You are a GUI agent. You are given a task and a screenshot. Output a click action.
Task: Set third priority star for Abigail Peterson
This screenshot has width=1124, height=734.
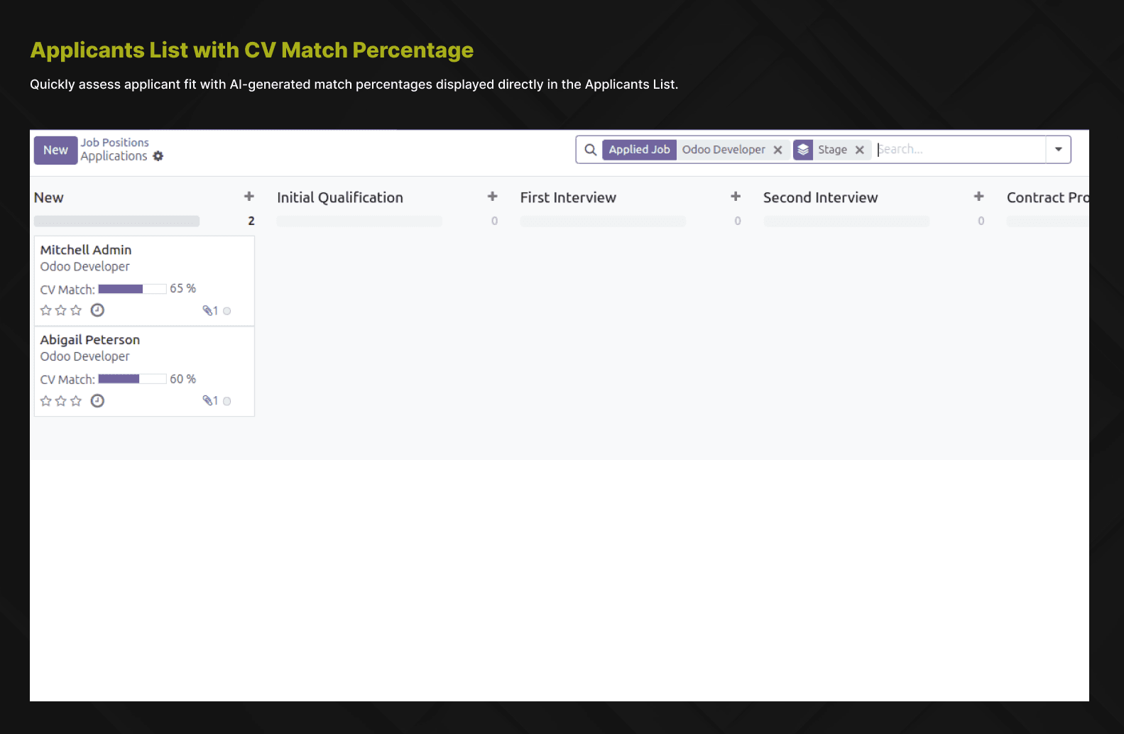point(76,401)
